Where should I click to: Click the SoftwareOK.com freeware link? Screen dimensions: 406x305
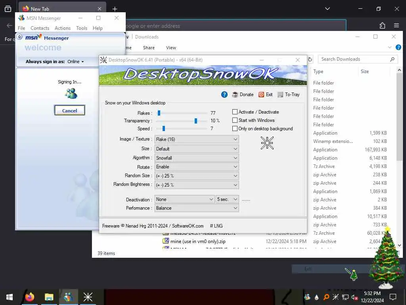click(188, 226)
